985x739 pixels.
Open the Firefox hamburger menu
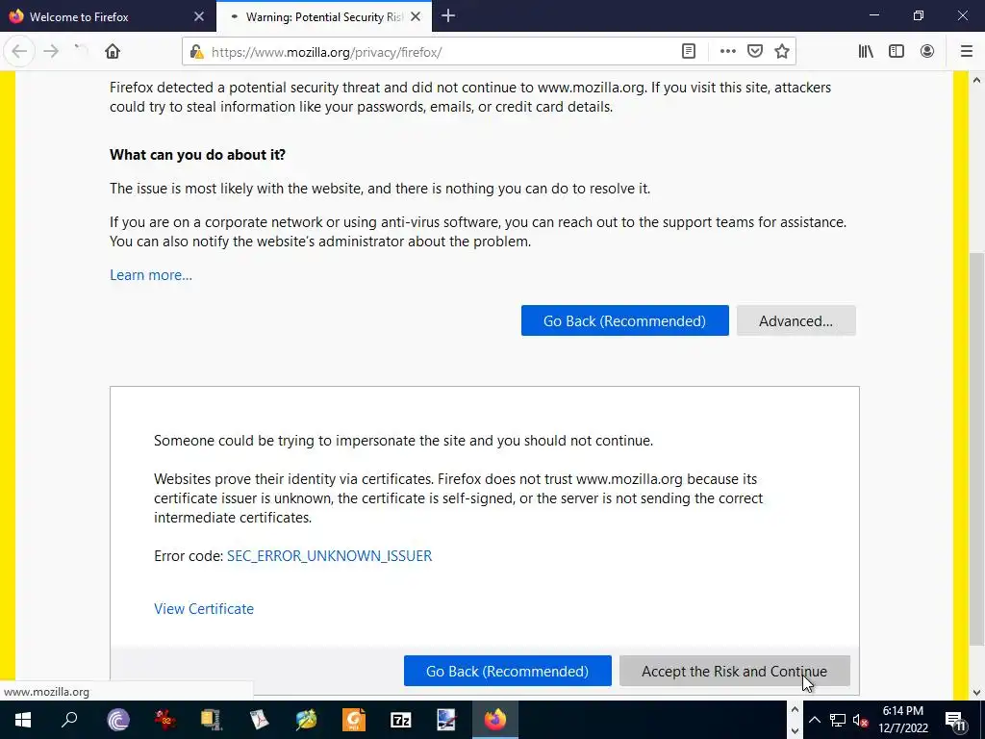[x=966, y=52]
